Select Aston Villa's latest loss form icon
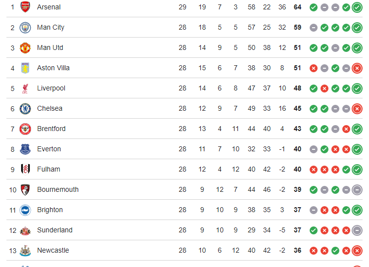Image resolution: width=369 pixels, height=267 pixels. click(x=357, y=68)
